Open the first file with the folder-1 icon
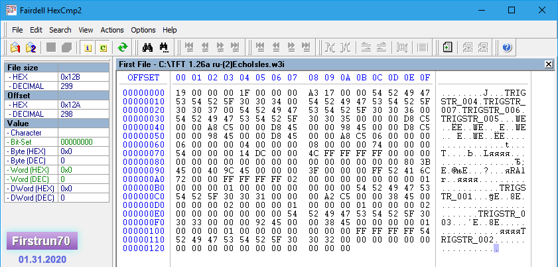Screen dimensions: 558x267 (x=15, y=47)
